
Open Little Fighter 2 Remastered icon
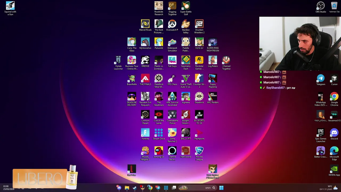tap(213, 171)
